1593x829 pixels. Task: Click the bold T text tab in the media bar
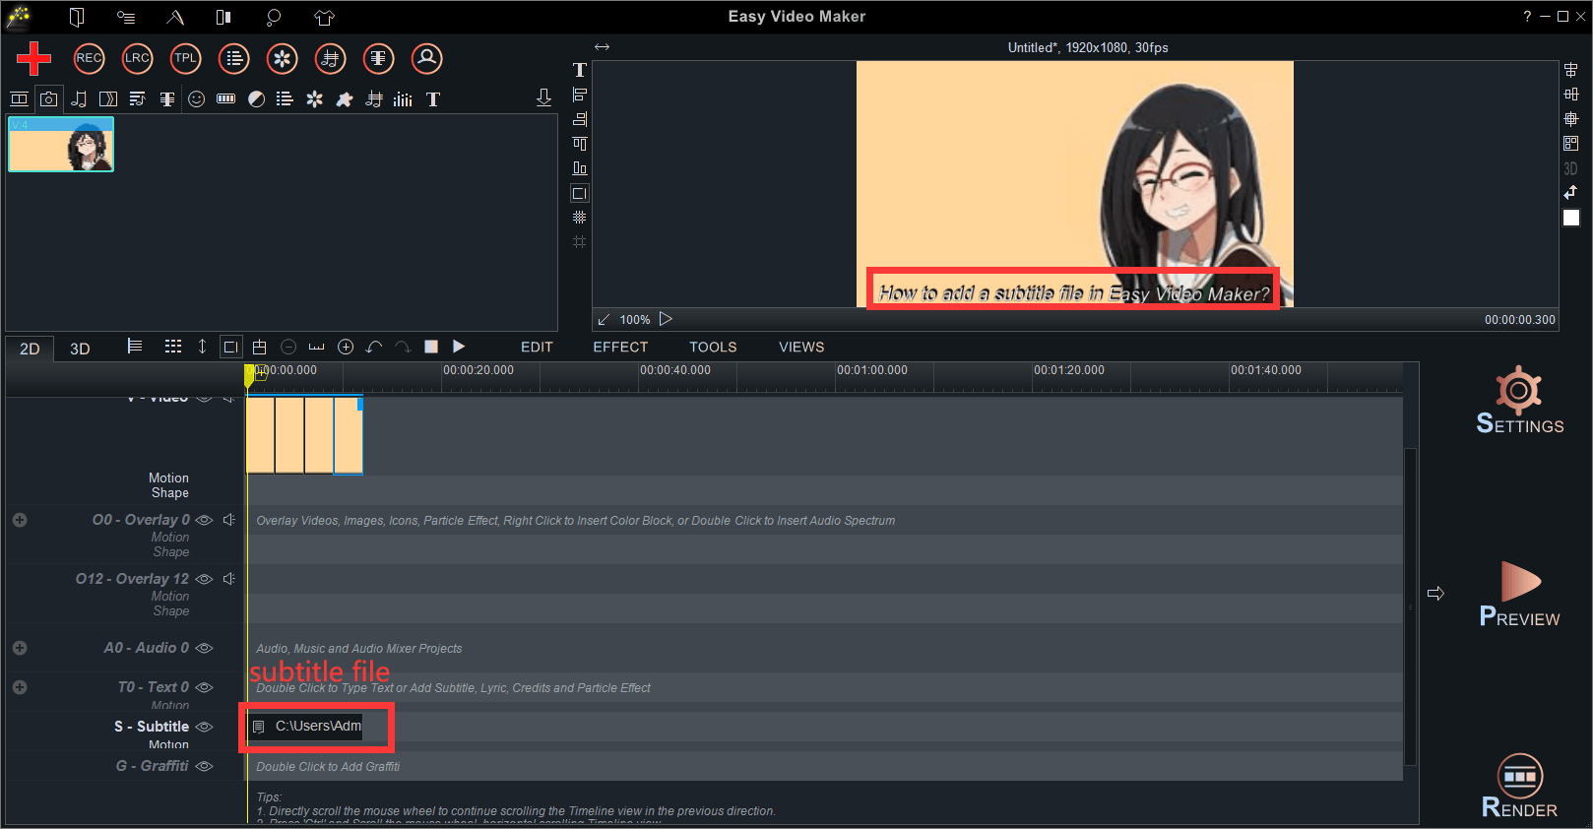[x=433, y=98]
